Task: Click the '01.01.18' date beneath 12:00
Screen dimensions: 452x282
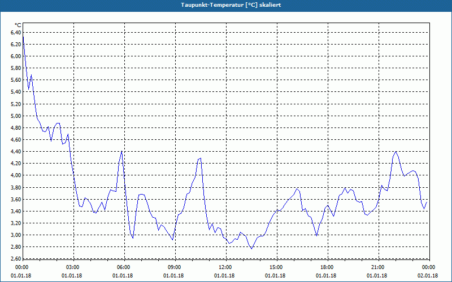Action: coord(224,276)
